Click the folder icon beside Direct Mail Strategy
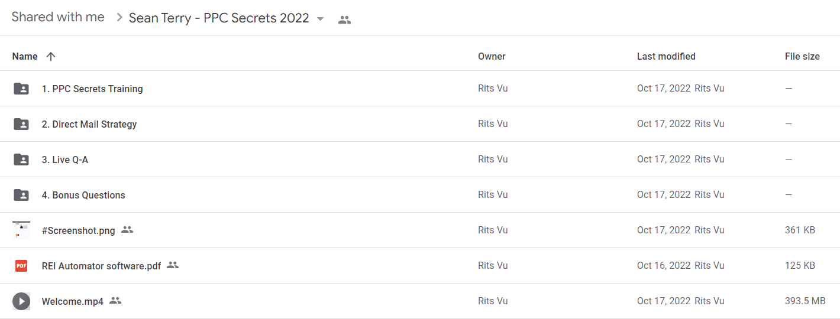Image resolution: width=840 pixels, height=319 pixels. pos(21,124)
